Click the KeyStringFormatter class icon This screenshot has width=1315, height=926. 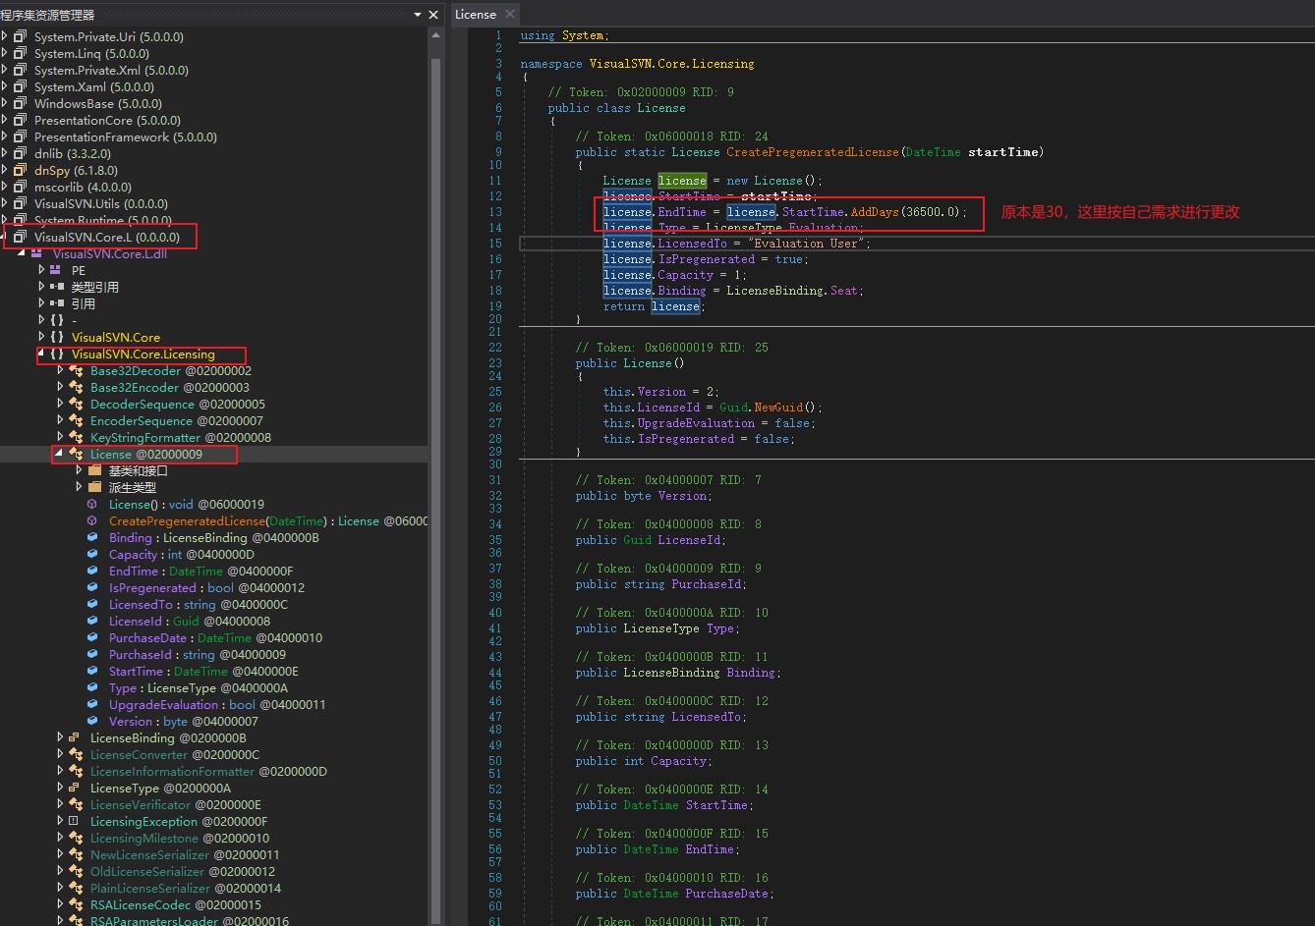coord(76,437)
